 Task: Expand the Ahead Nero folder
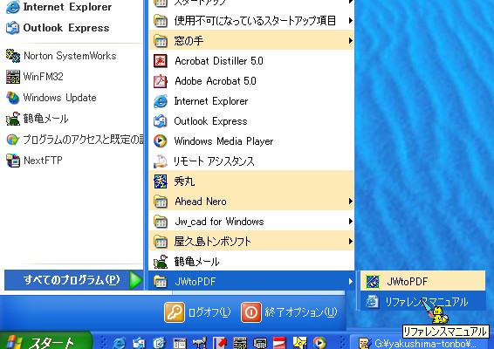(x=251, y=202)
